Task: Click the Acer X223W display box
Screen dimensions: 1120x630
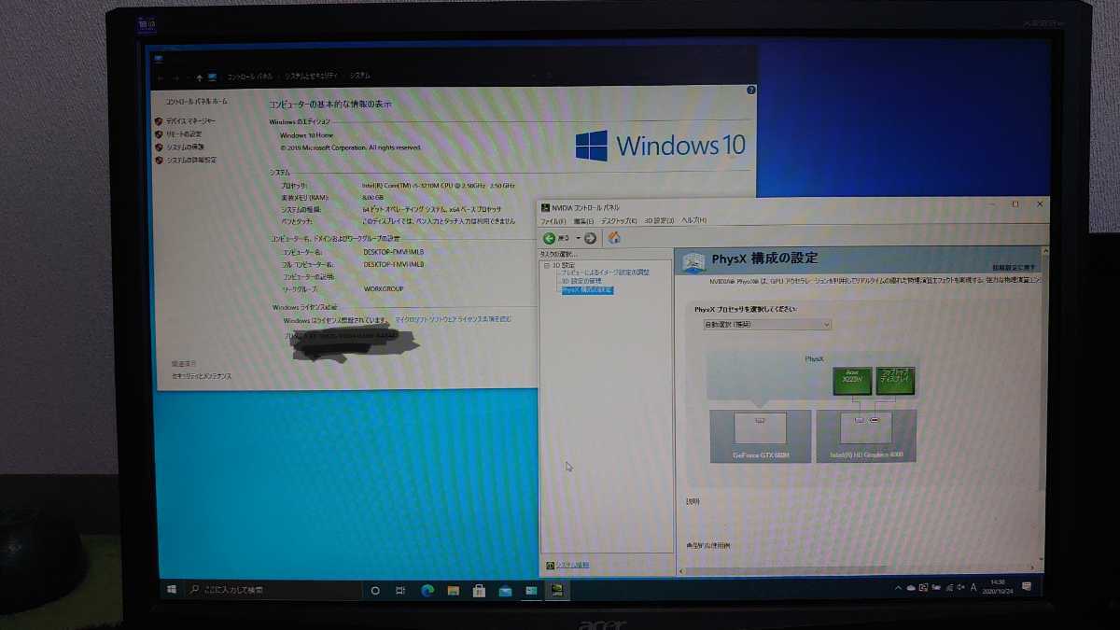Action: (x=852, y=380)
